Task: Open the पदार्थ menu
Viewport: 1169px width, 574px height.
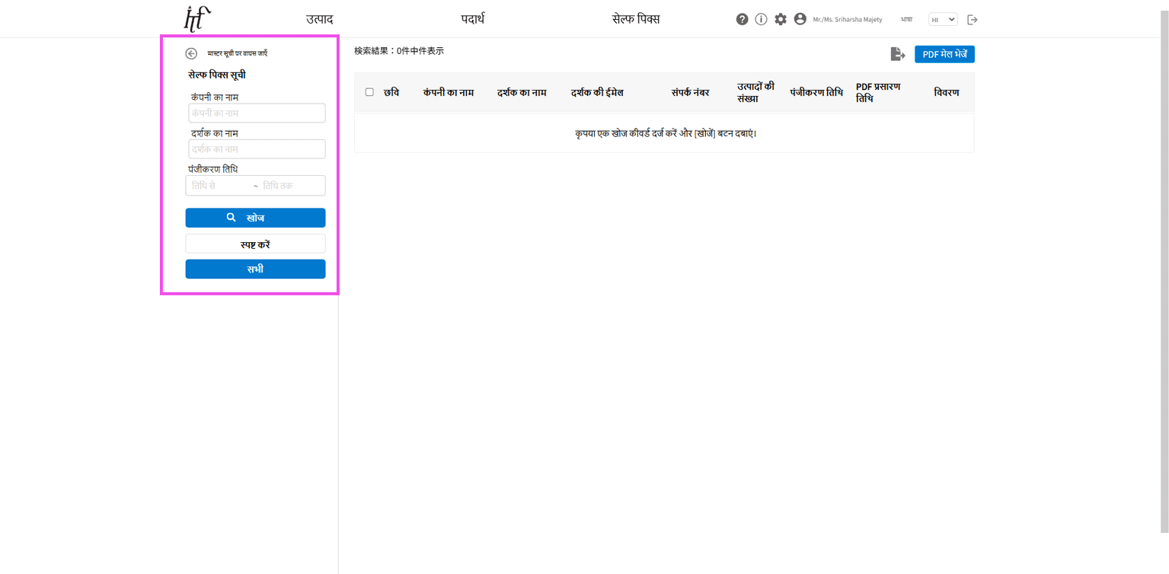Action: [x=472, y=19]
